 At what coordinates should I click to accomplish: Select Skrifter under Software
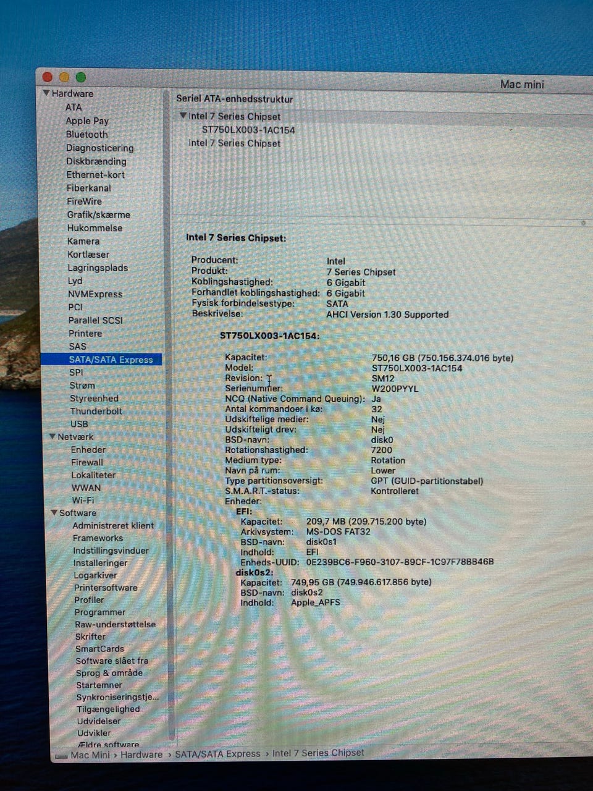click(x=90, y=637)
